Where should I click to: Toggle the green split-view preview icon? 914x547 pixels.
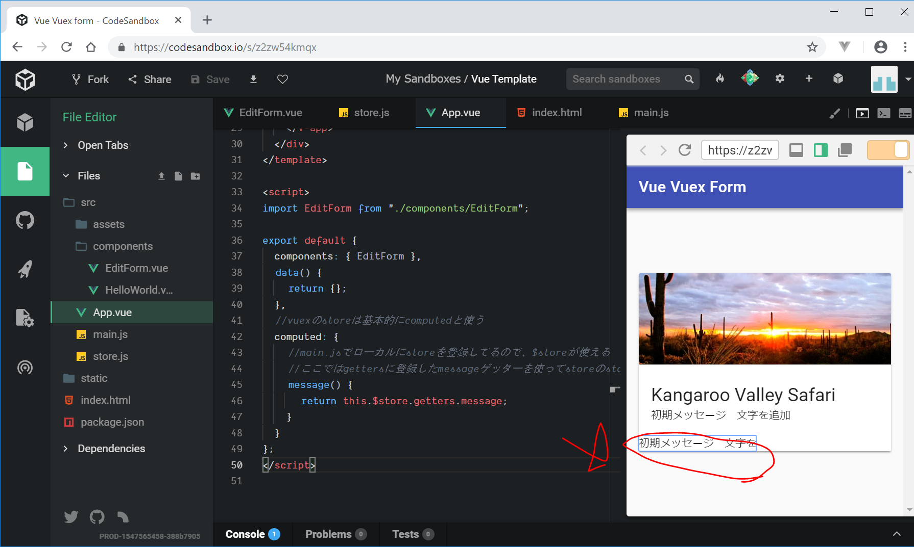click(821, 150)
